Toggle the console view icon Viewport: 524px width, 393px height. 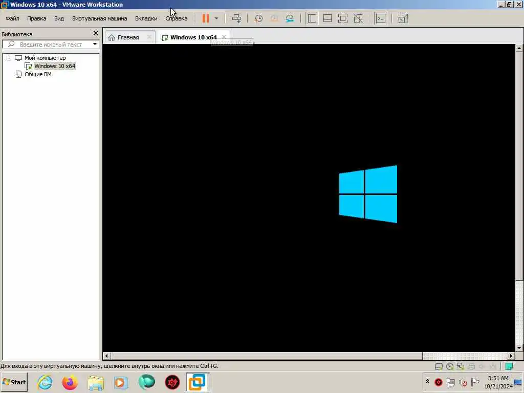point(381,18)
